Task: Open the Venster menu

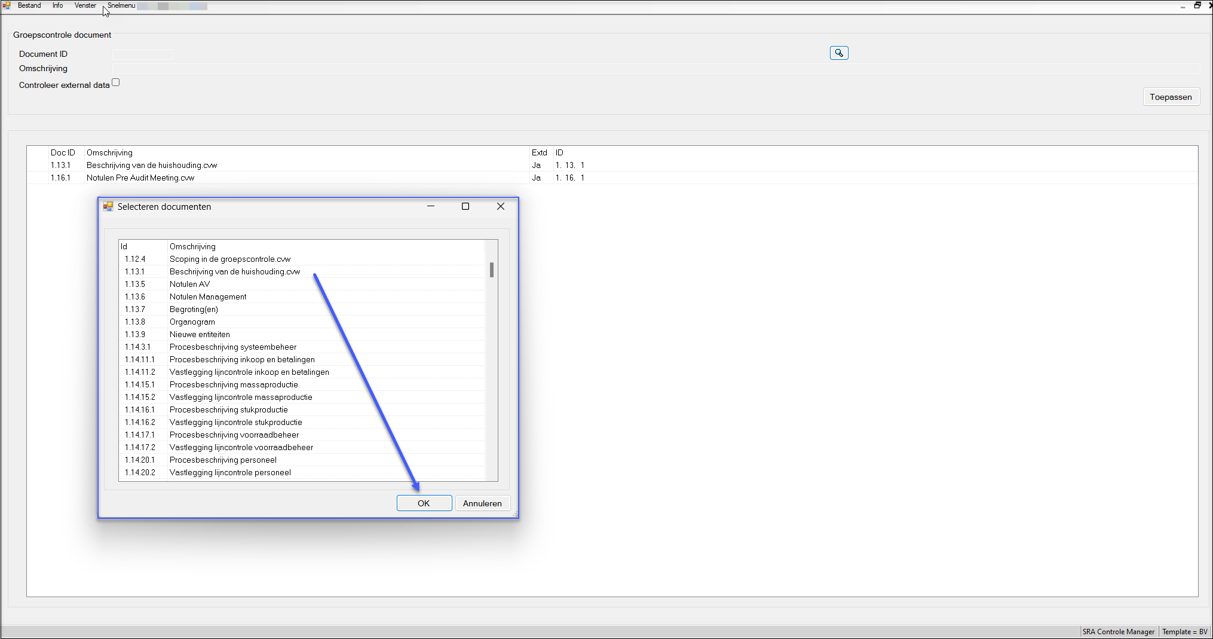Action: [x=85, y=5]
